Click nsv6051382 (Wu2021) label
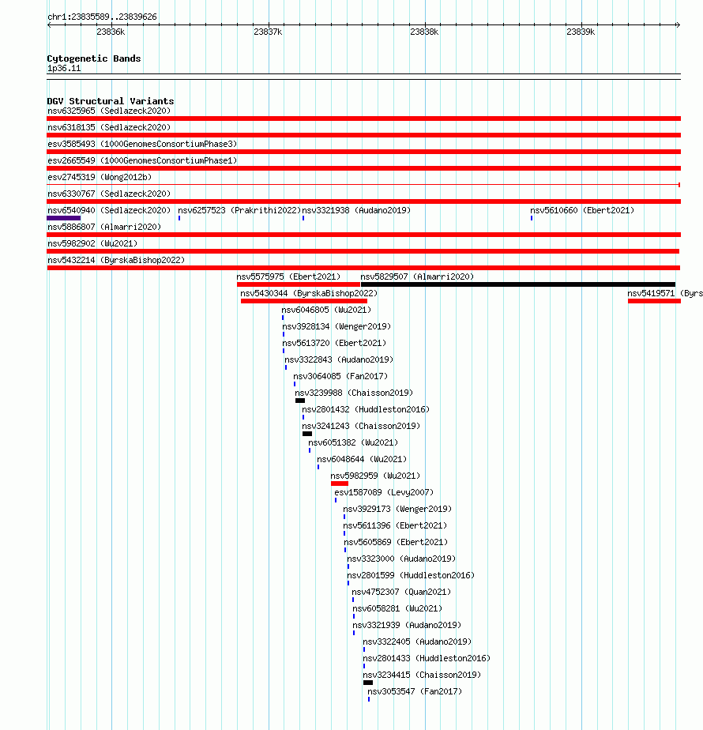703x730 pixels. click(x=353, y=442)
